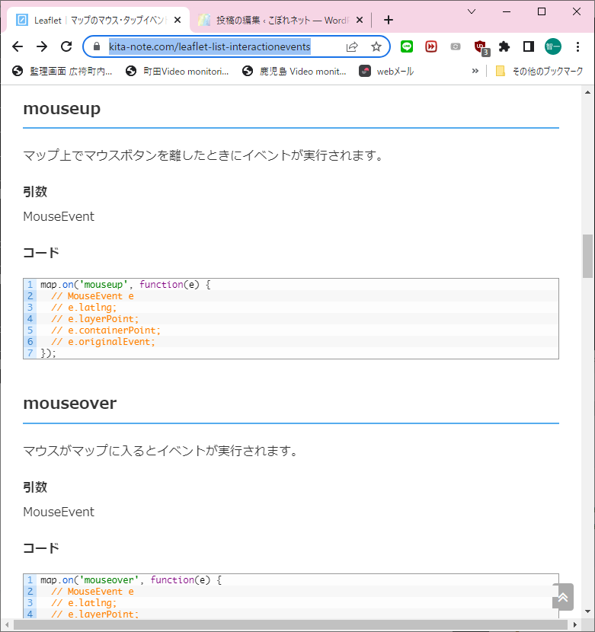Open the webメール bookmark
595x632 pixels.
tap(387, 71)
